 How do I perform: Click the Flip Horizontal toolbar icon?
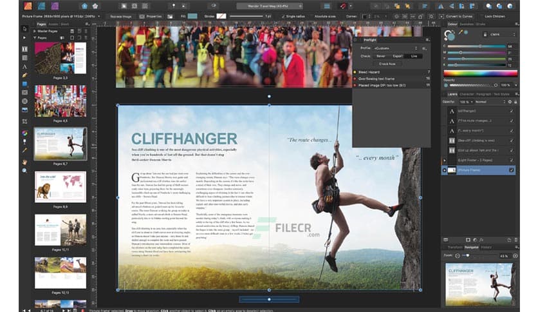(x=441, y=6)
